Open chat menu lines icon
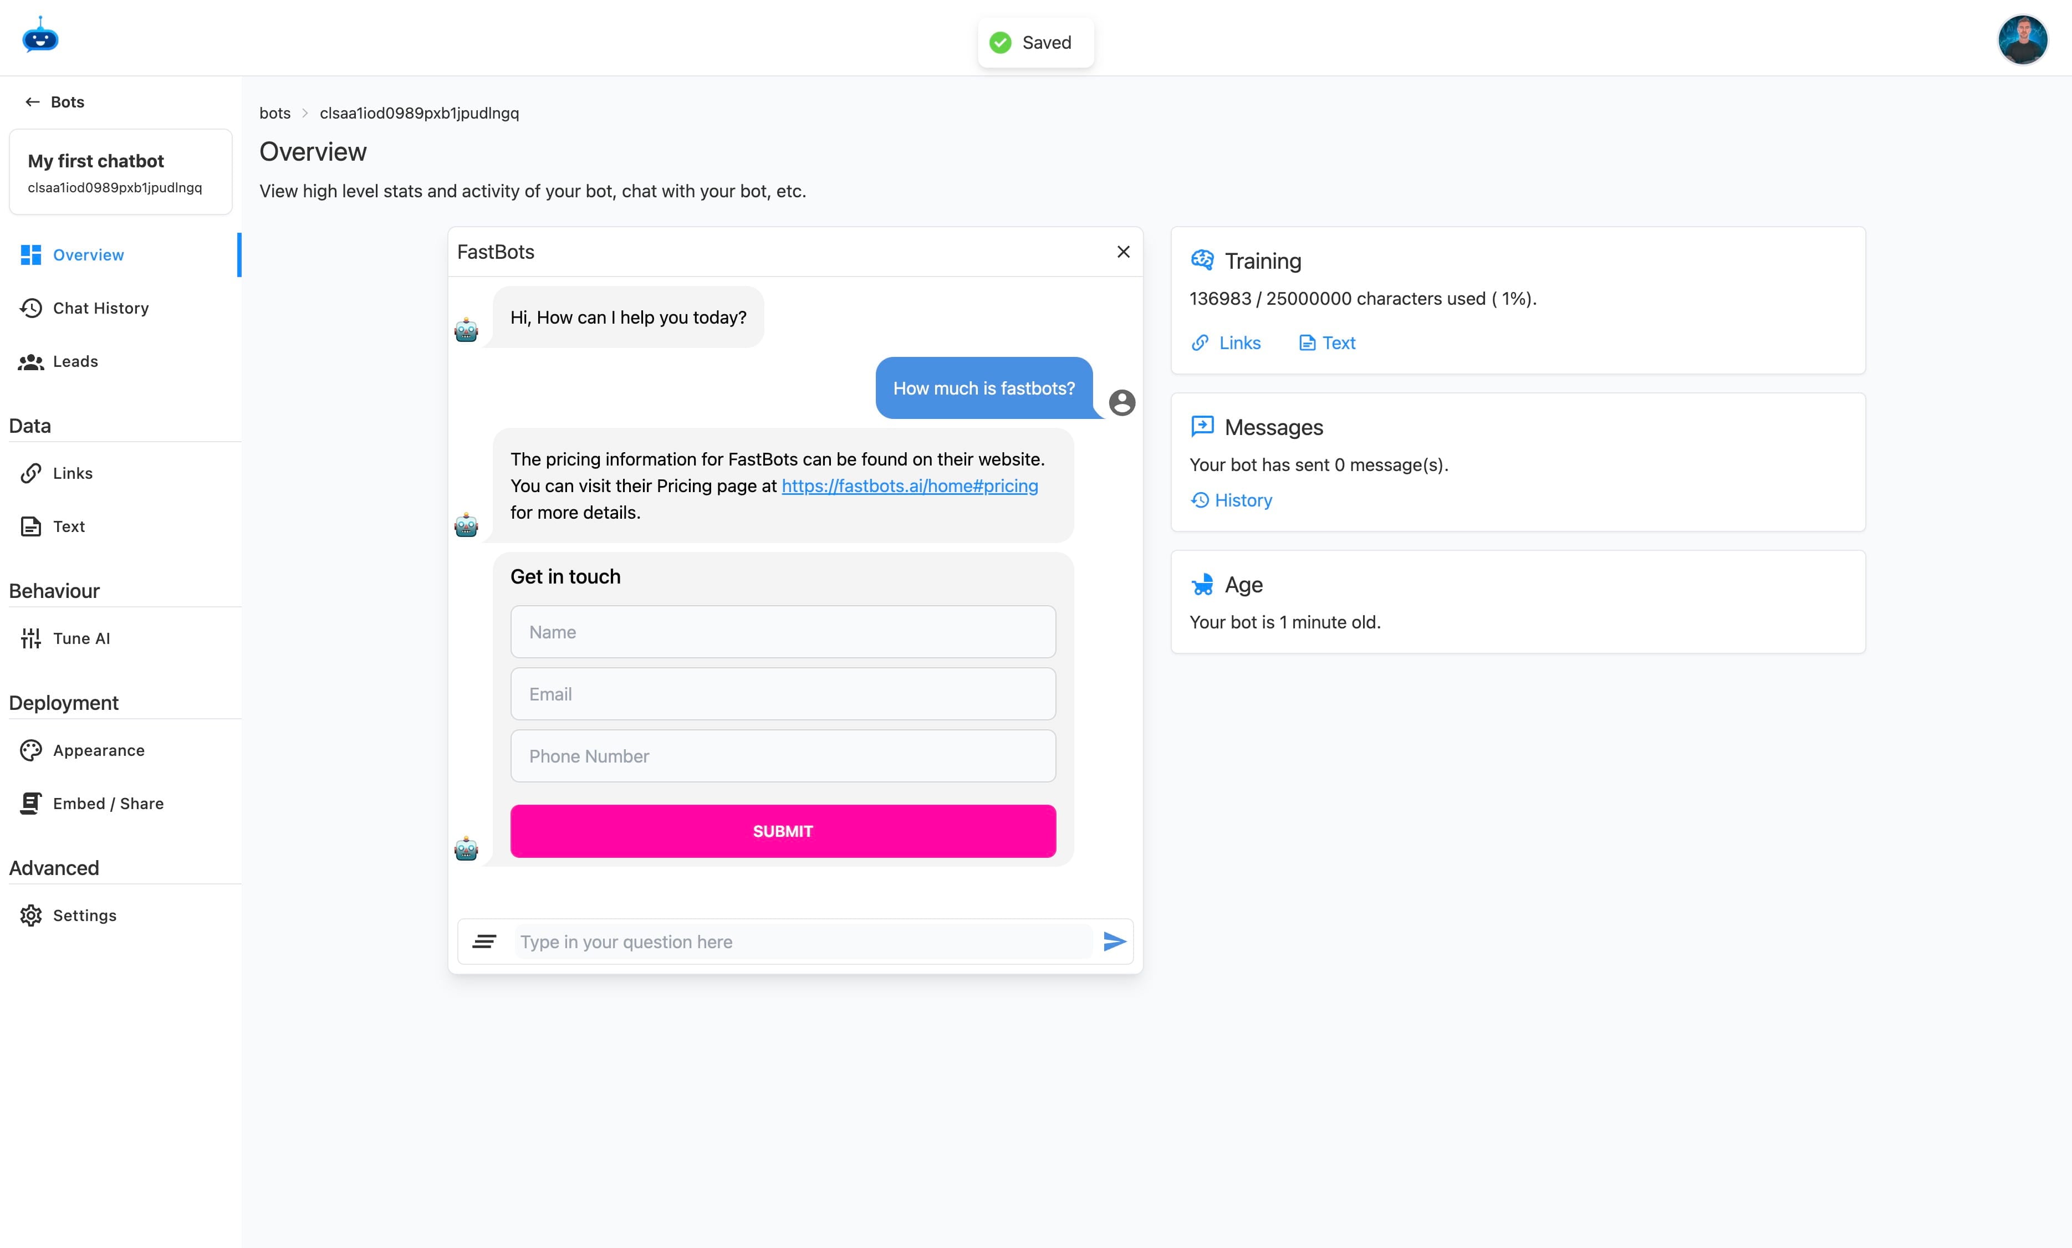This screenshot has height=1248, width=2072. [x=483, y=941]
